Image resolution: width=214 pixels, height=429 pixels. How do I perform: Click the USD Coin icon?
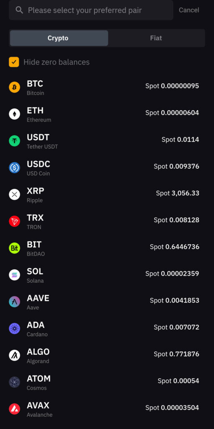tap(15, 168)
